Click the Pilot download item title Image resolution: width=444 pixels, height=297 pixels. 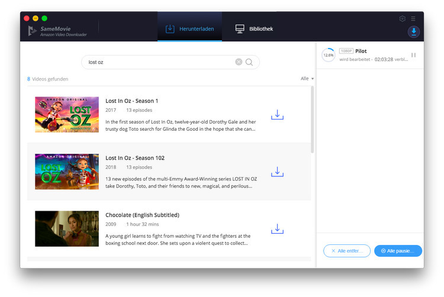[x=361, y=51]
